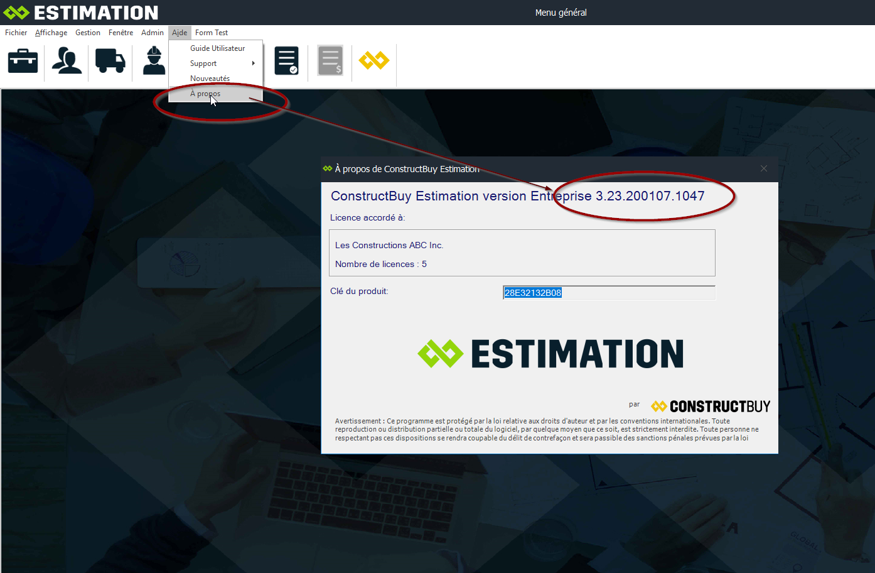Open the checklist document with checkmark icon

pyautogui.click(x=286, y=61)
